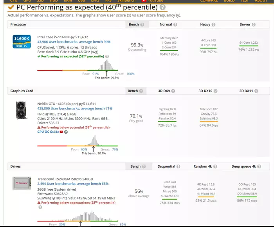Select 3D DX9 column header
274x227 pixels.
(x=164, y=91)
